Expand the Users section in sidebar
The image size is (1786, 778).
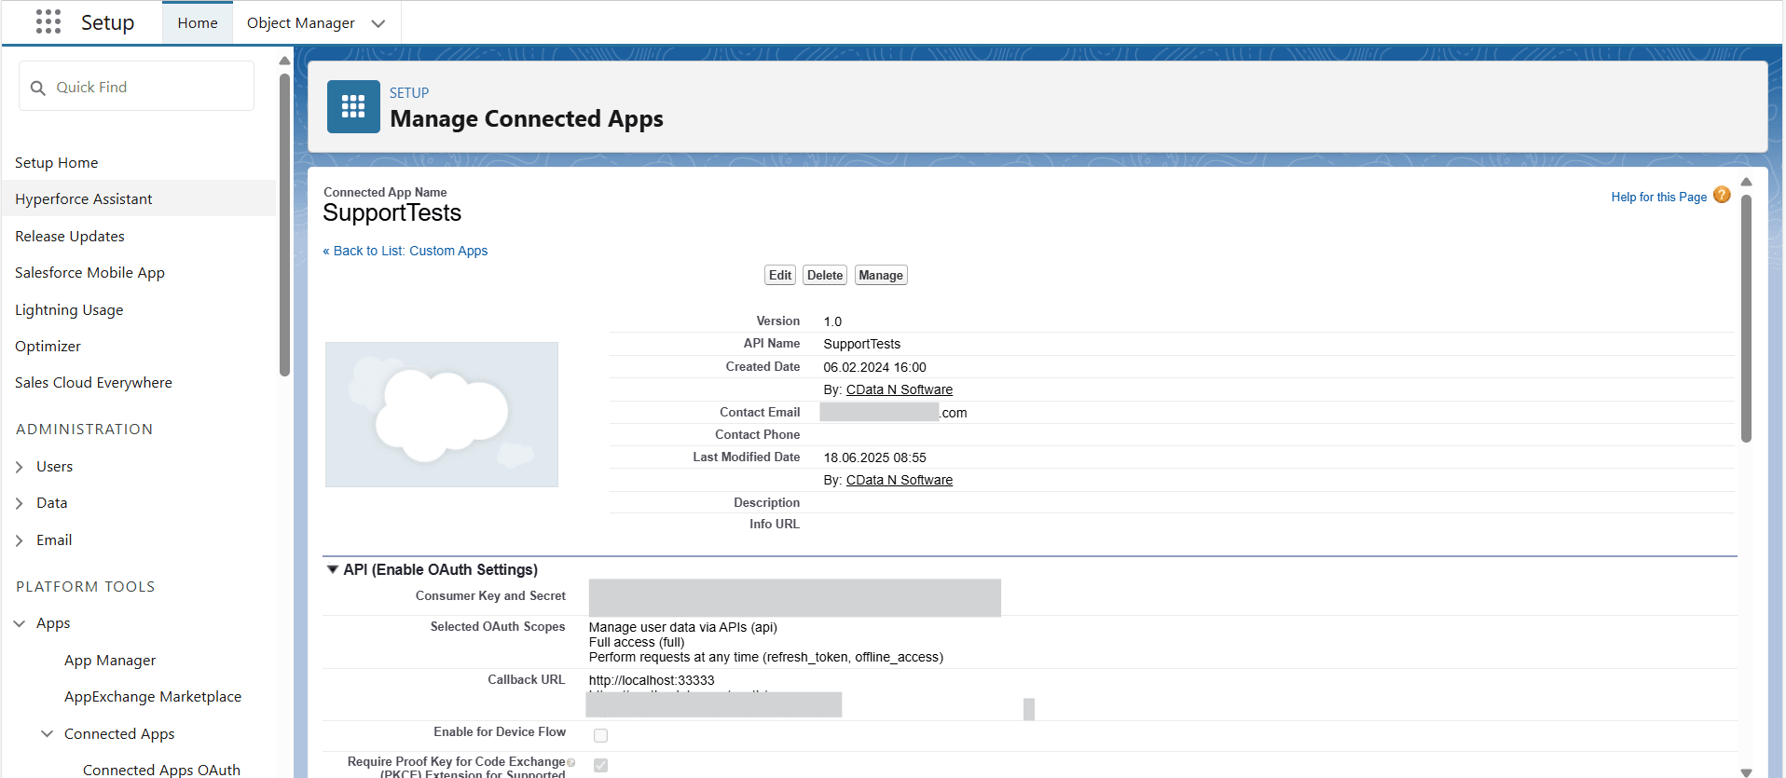20,467
